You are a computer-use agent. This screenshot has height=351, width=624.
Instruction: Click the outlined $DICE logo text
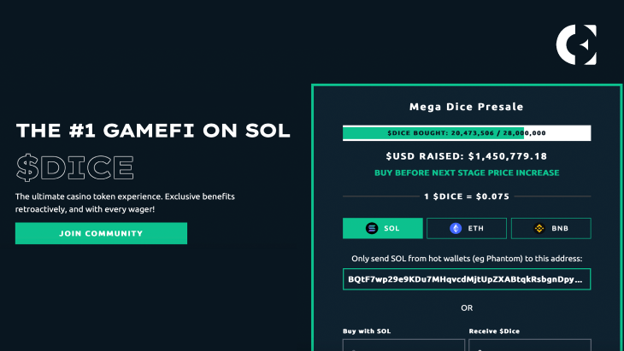pos(75,167)
